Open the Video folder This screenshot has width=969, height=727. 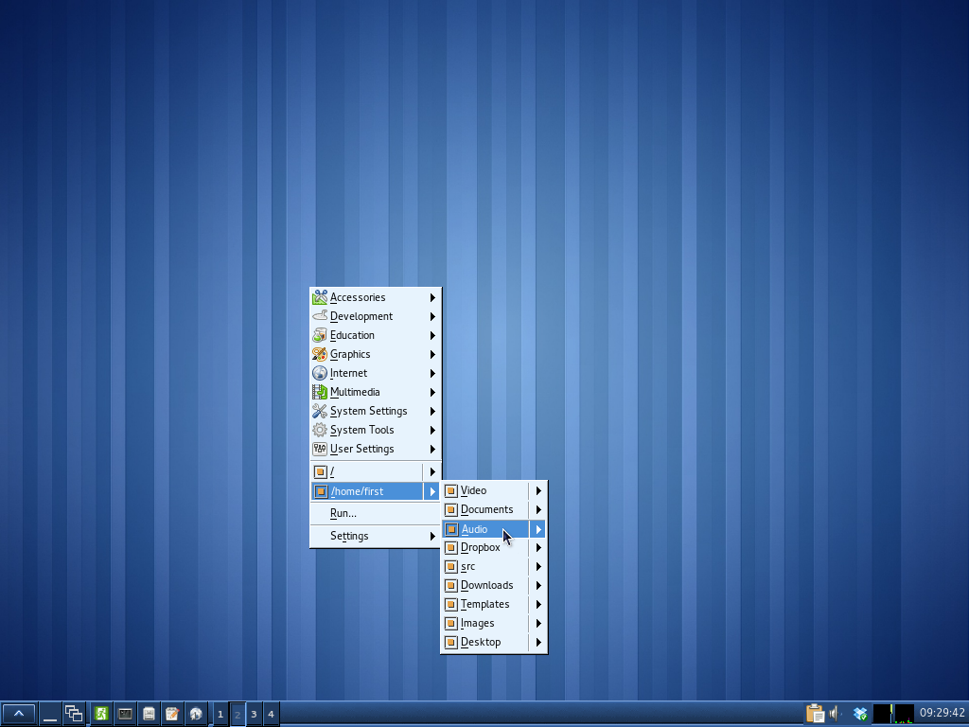[x=484, y=491]
